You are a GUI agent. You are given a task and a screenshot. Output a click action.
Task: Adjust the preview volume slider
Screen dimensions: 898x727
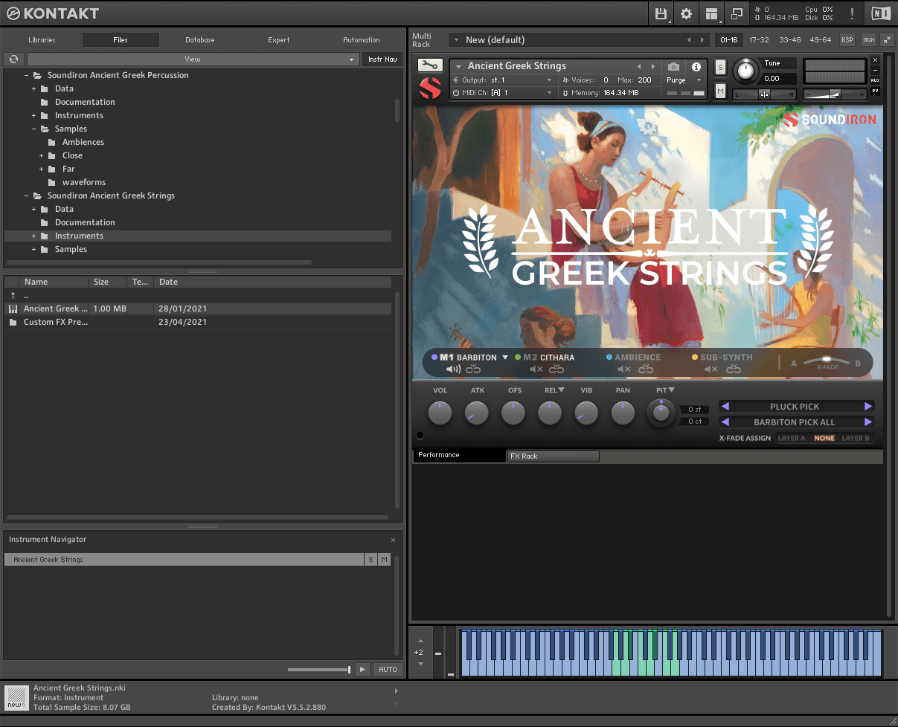(318, 670)
